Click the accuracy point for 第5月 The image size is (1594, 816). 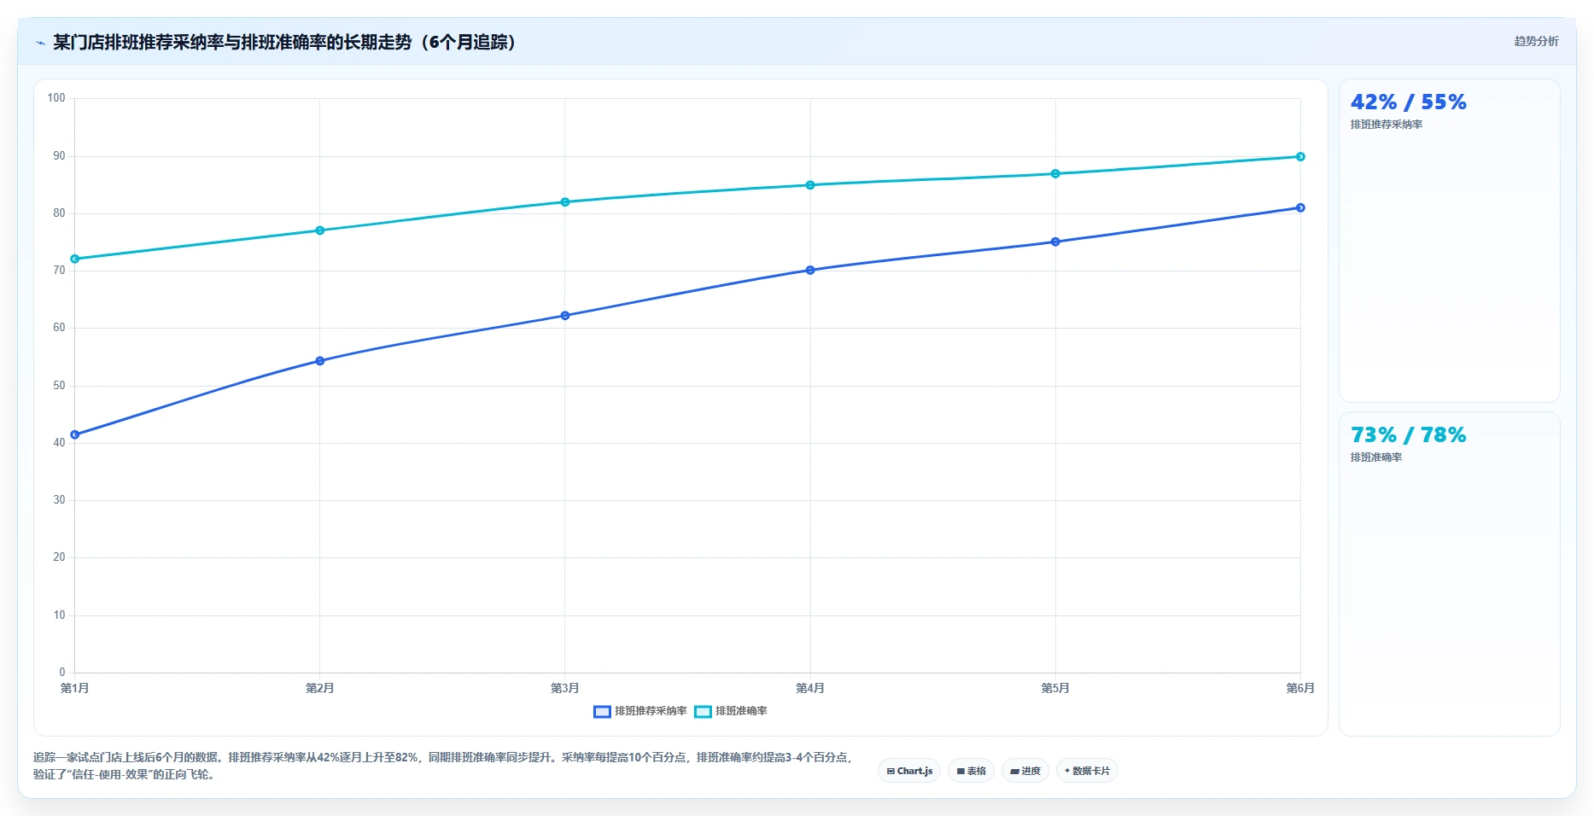coord(1055,174)
